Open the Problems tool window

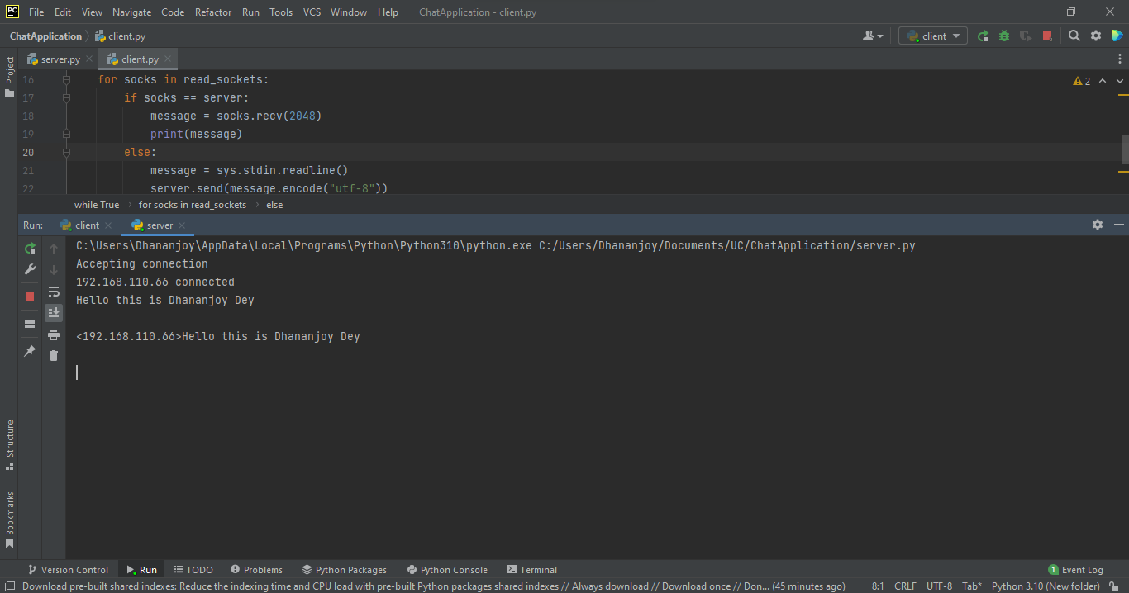coord(256,570)
